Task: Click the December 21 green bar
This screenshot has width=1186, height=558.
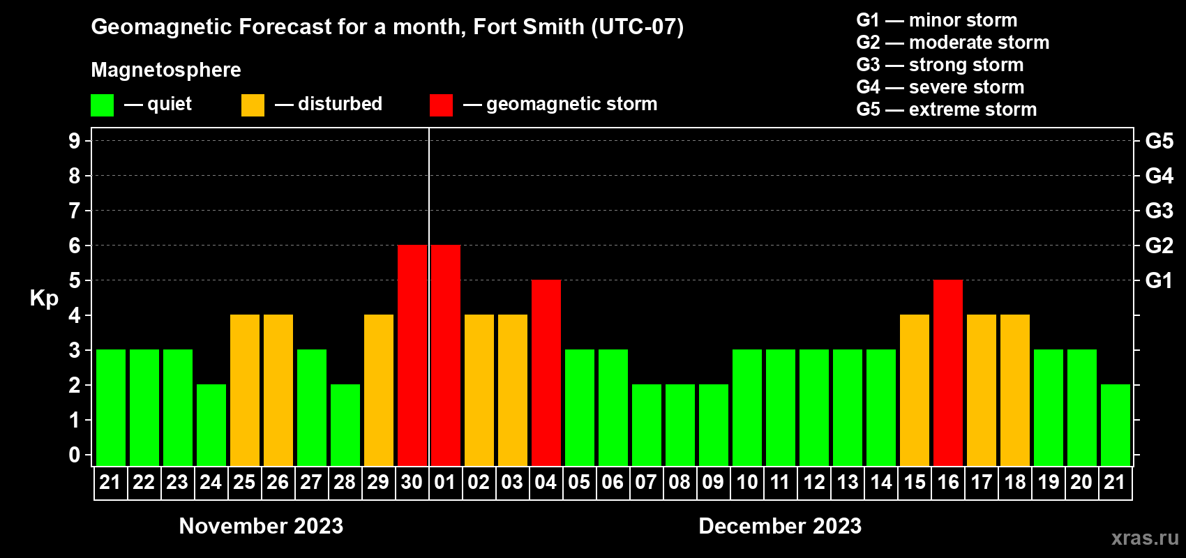Action: pyautogui.click(x=1116, y=425)
